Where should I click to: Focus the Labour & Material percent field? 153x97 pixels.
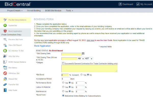[x=80, y=87]
